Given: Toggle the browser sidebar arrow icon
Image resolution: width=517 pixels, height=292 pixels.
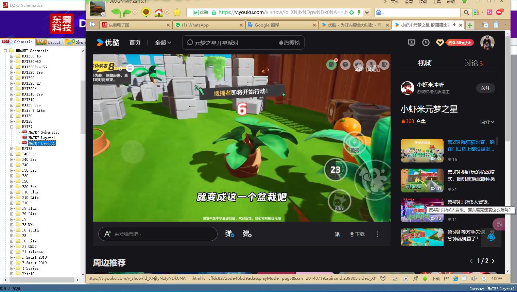Looking at the screenshot, I should point(93,24).
